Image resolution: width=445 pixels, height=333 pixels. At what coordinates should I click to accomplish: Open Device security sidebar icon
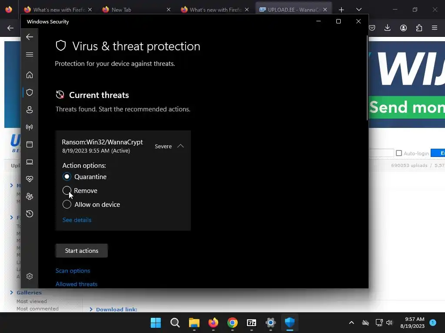coord(30,162)
